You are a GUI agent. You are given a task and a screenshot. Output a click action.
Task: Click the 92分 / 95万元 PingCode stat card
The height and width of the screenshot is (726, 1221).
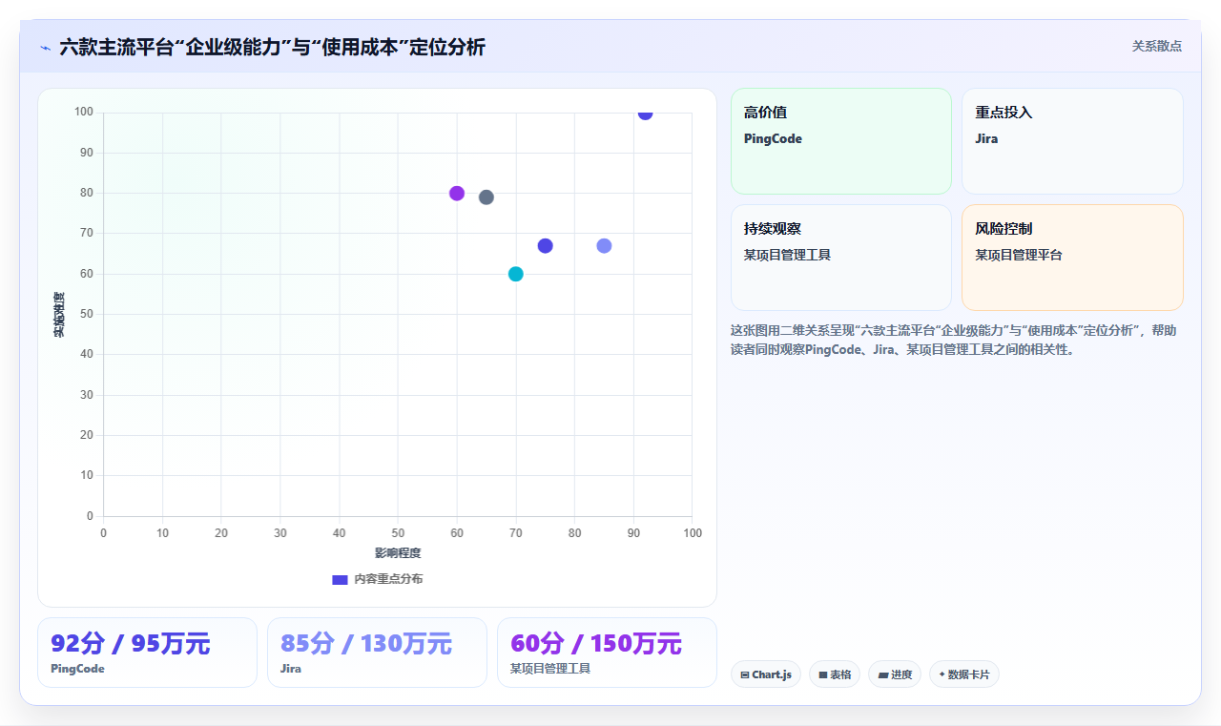[x=147, y=653]
